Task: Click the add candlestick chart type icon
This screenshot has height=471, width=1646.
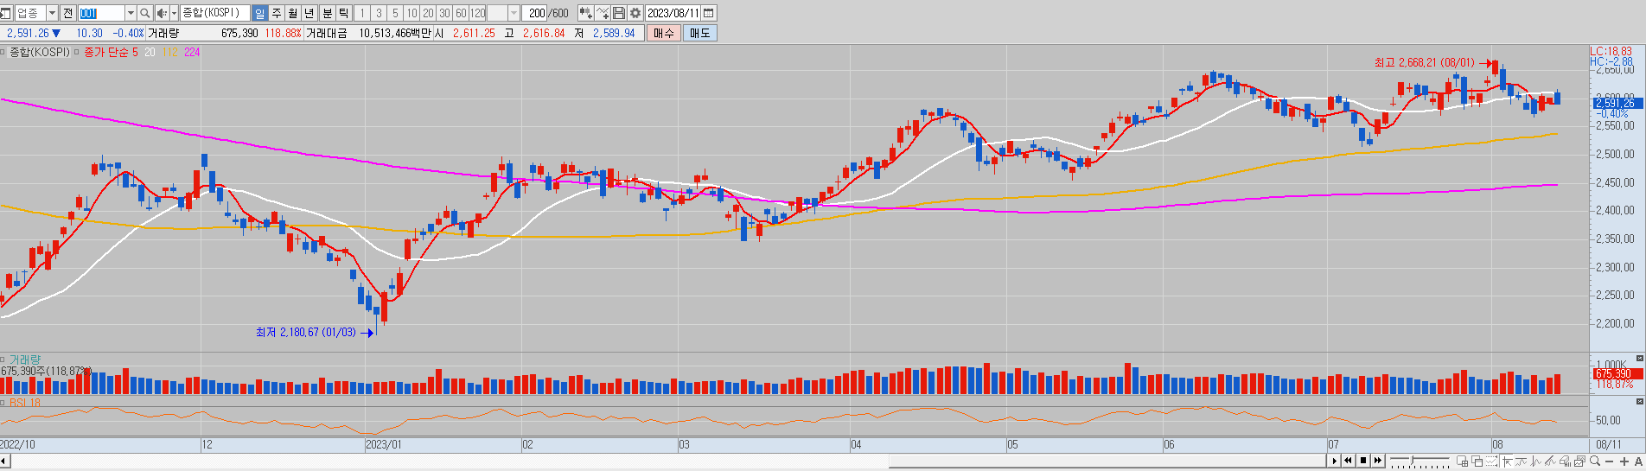Action: coord(585,13)
